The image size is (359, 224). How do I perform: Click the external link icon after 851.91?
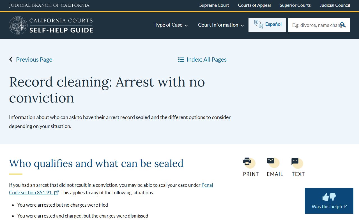pyautogui.click(x=56, y=193)
